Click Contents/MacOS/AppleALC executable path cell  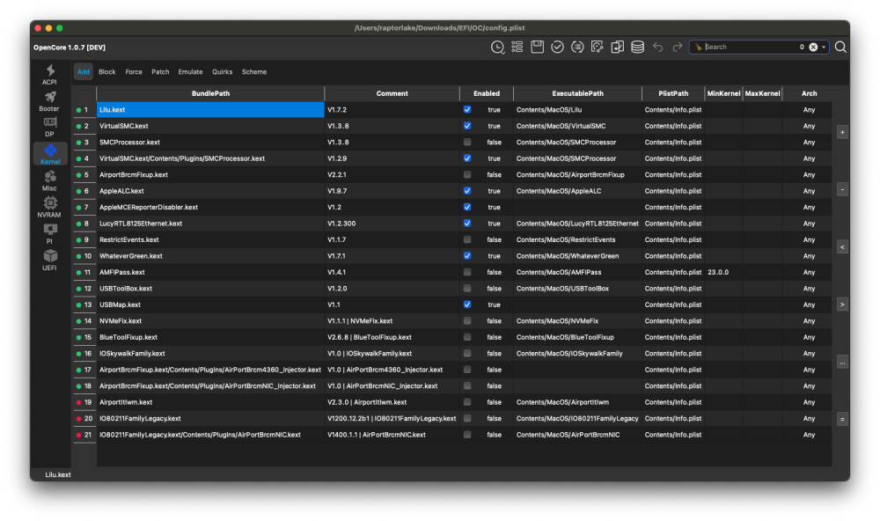[577, 191]
